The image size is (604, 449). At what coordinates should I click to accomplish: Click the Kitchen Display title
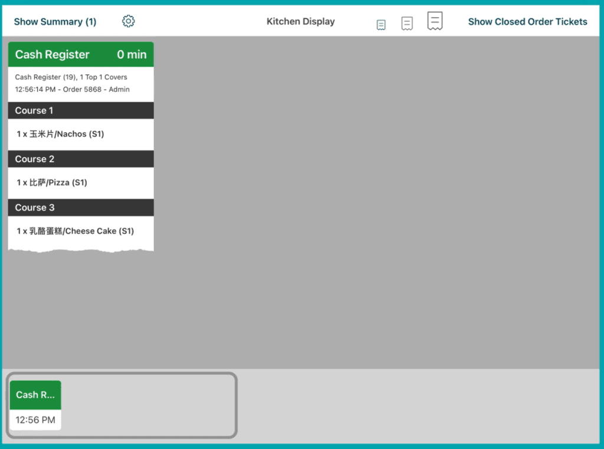tap(300, 22)
